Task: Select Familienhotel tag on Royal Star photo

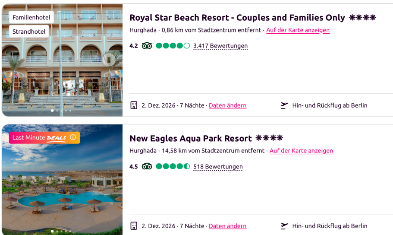Action: (31, 17)
